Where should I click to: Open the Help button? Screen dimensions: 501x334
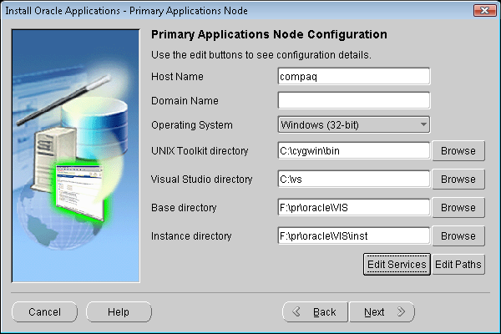[x=119, y=312]
